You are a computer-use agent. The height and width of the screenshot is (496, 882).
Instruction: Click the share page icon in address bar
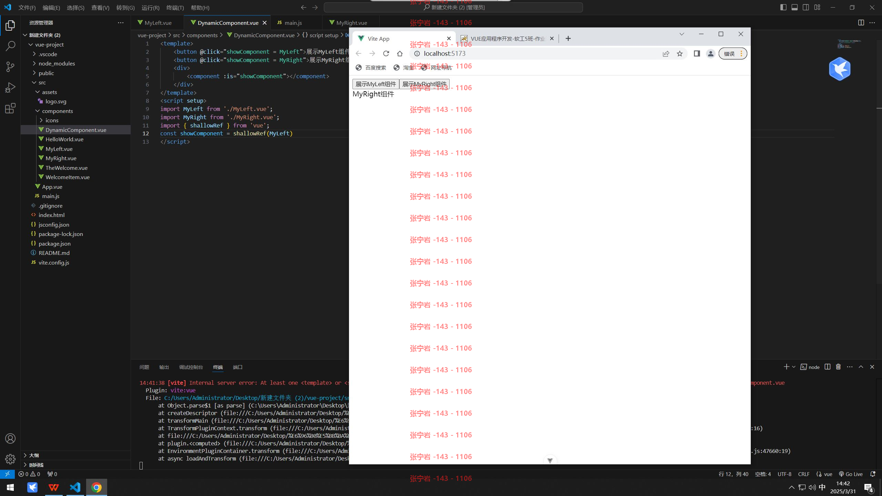pos(666,53)
